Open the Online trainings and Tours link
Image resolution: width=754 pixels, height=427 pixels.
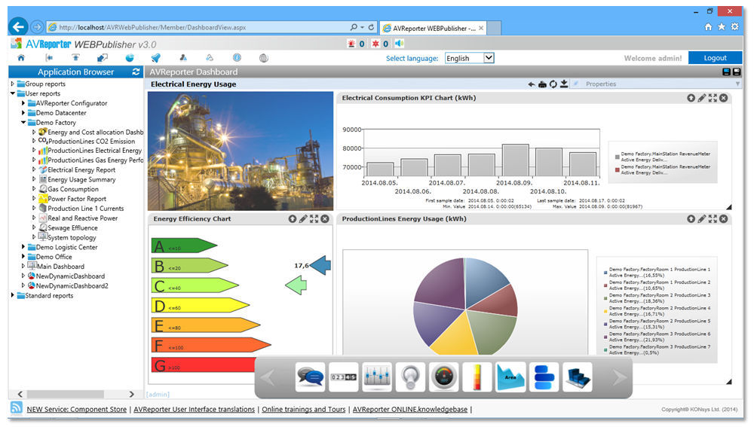coord(303,409)
